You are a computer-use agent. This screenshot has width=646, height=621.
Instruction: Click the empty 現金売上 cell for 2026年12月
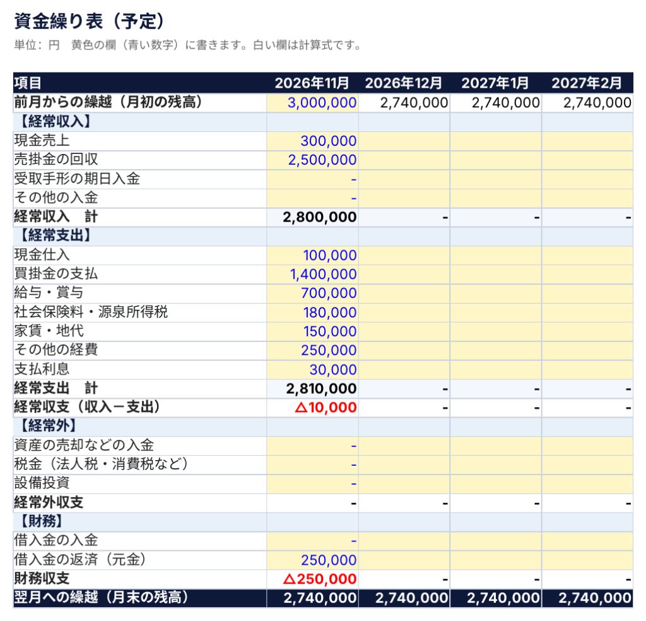coord(404,141)
